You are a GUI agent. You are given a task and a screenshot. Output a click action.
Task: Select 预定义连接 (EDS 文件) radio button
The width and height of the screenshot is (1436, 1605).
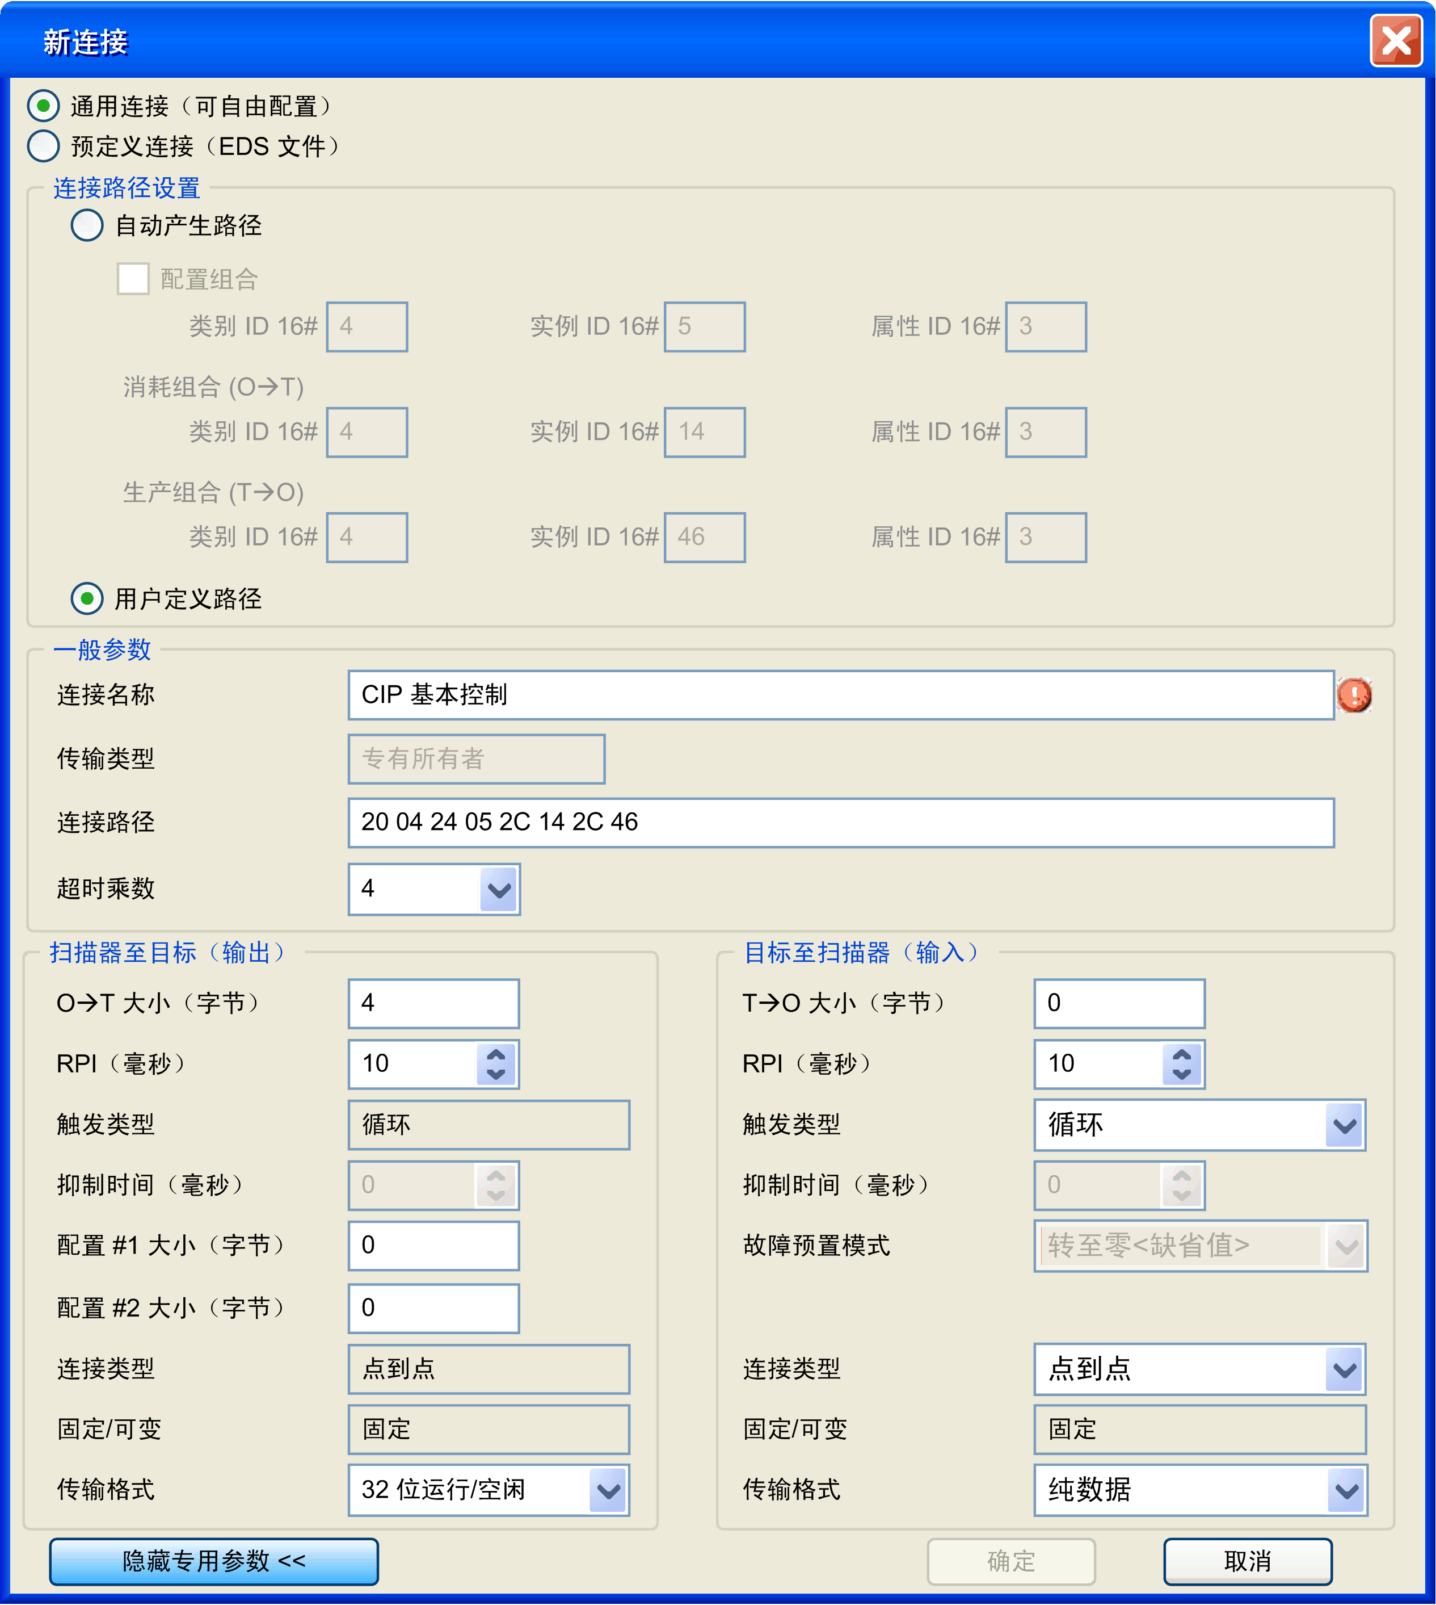pyautogui.click(x=43, y=145)
